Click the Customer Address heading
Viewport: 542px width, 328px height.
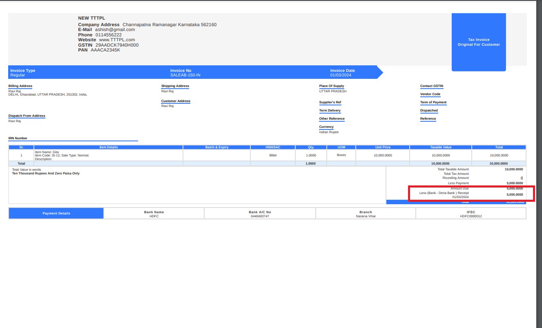[x=176, y=101]
